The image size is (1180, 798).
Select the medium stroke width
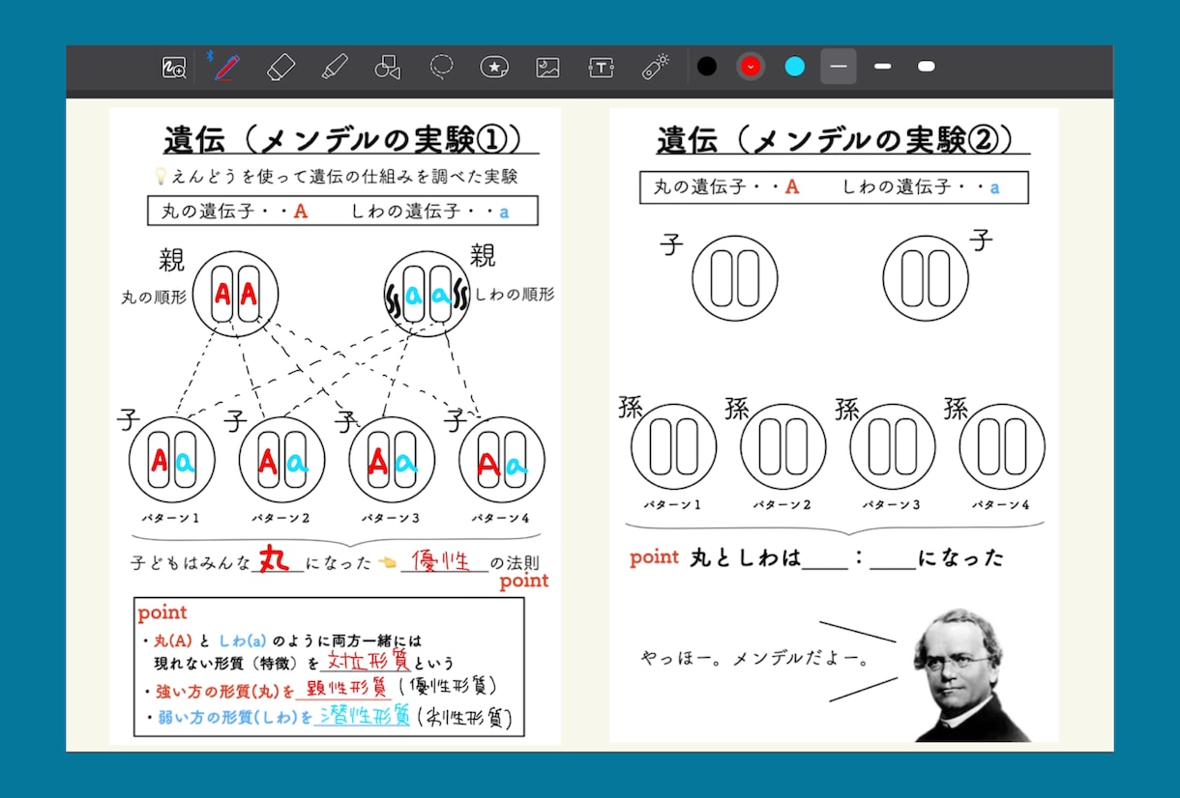[x=882, y=67]
